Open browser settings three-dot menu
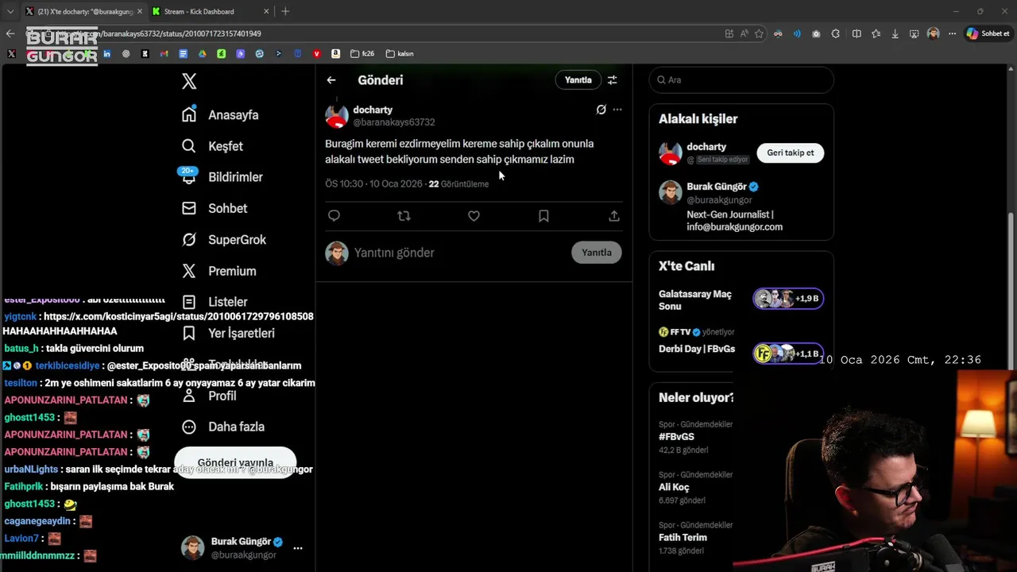Image resolution: width=1017 pixels, height=572 pixels. (x=952, y=33)
